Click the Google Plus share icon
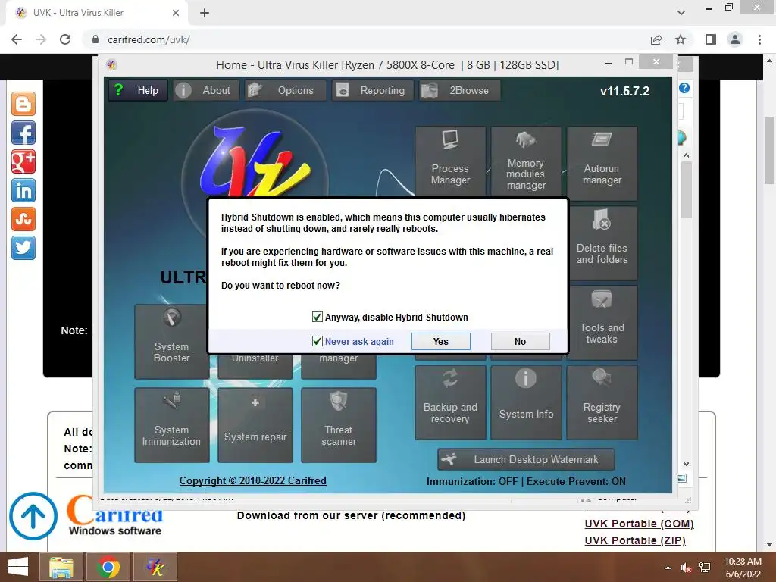Screen dimensions: 776x582 click(23, 161)
